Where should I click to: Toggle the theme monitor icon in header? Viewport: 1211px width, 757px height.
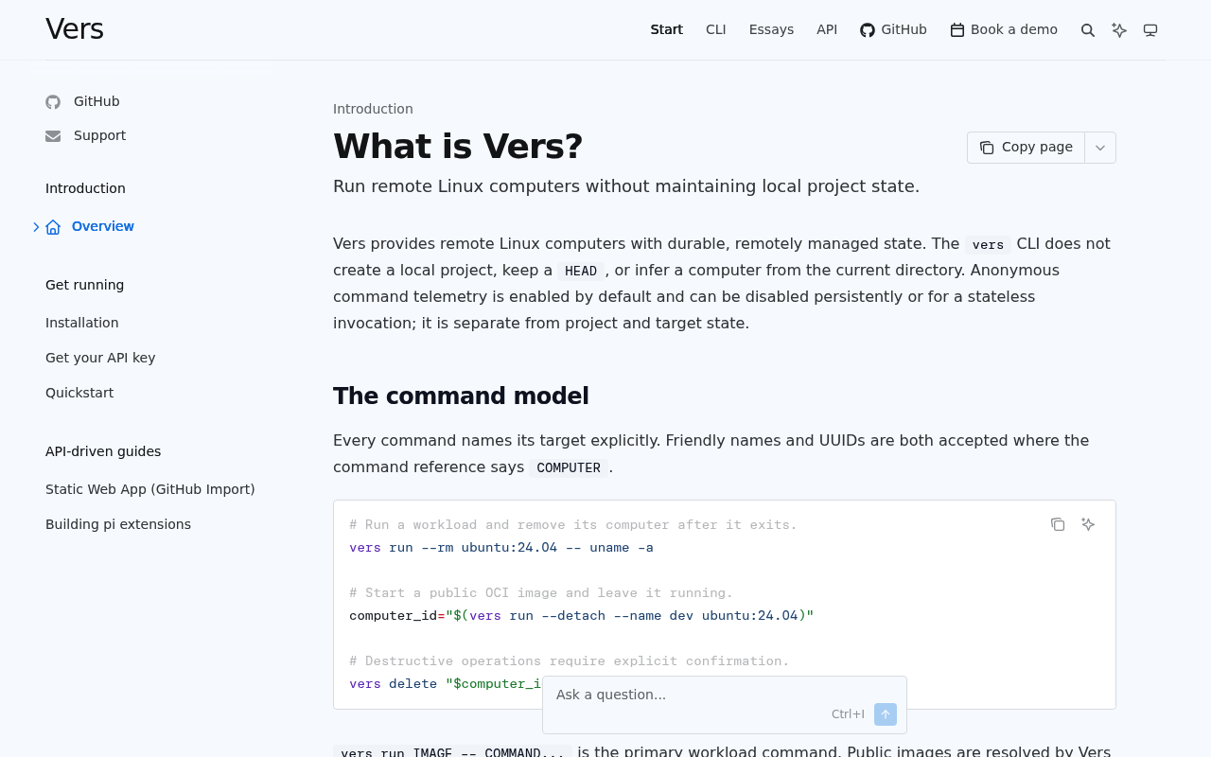[x=1150, y=30]
